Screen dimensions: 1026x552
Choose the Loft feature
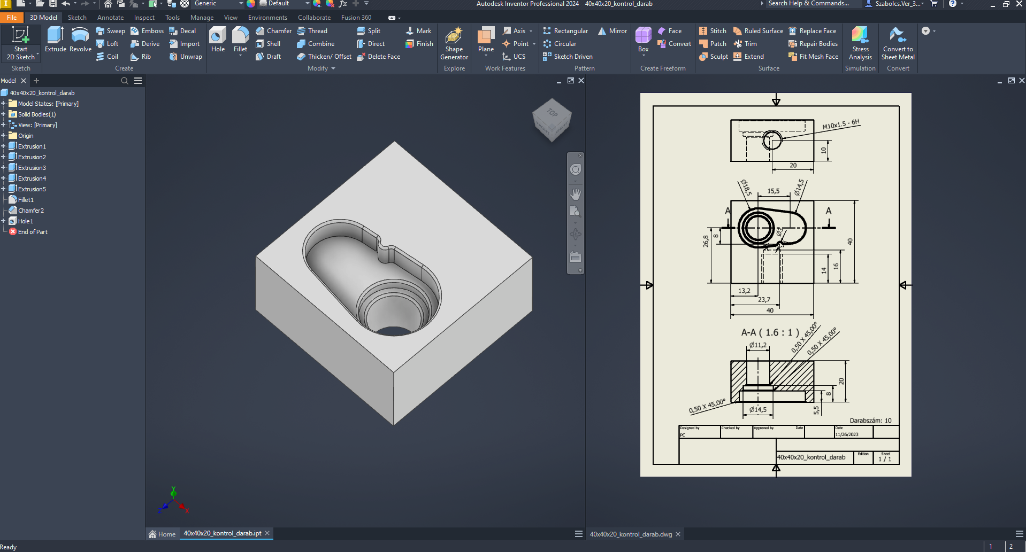coord(107,44)
